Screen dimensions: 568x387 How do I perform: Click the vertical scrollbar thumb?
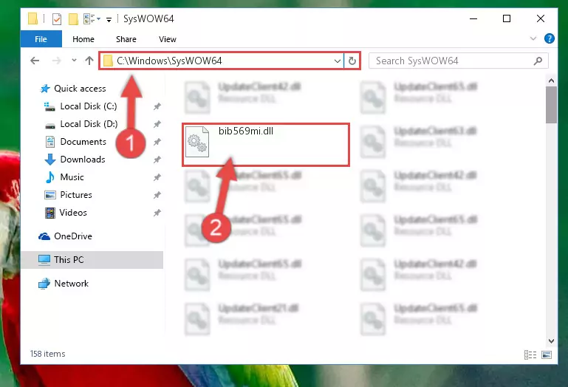(x=551, y=105)
